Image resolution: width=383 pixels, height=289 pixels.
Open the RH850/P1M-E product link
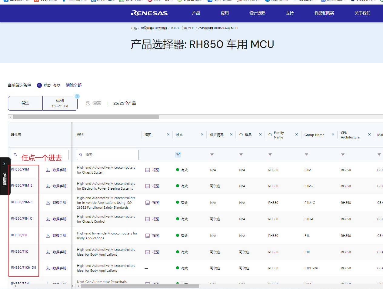click(22, 185)
